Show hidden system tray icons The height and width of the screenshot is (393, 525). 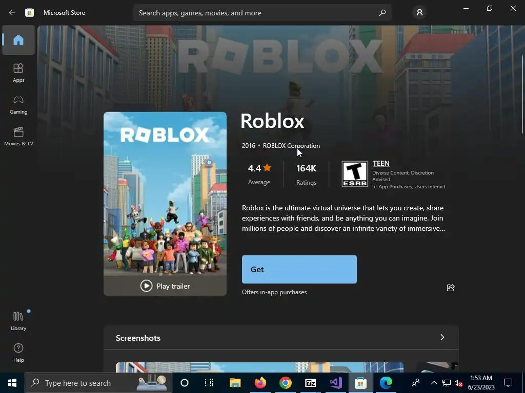(434, 383)
